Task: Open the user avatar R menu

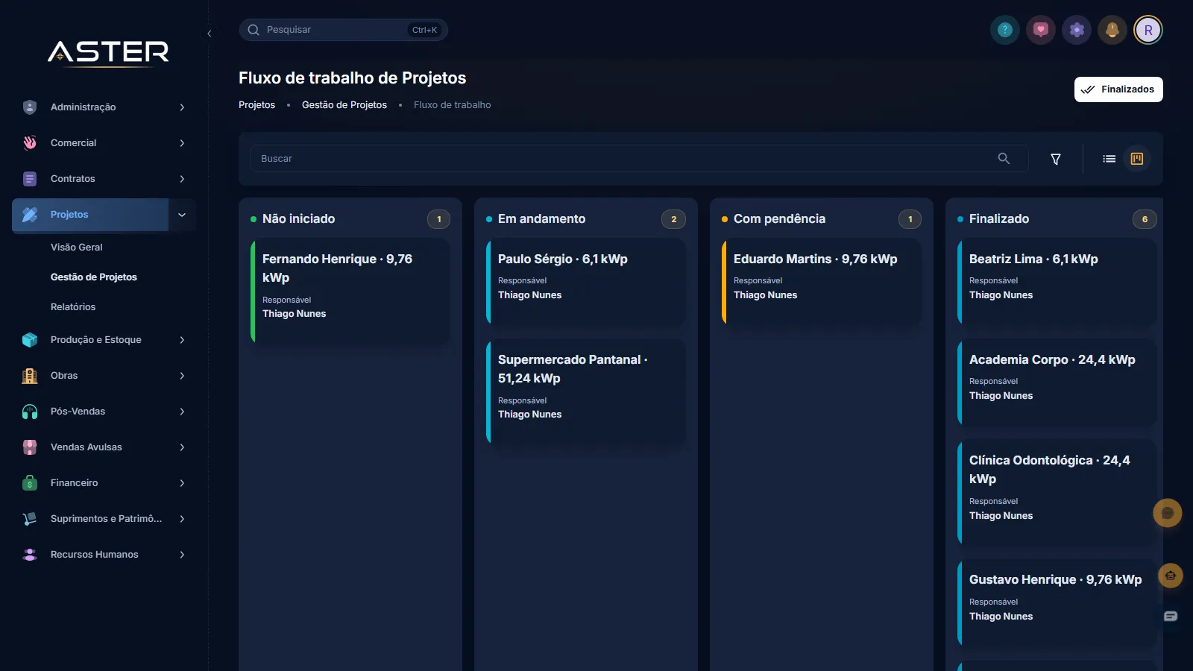Action: coord(1148,30)
